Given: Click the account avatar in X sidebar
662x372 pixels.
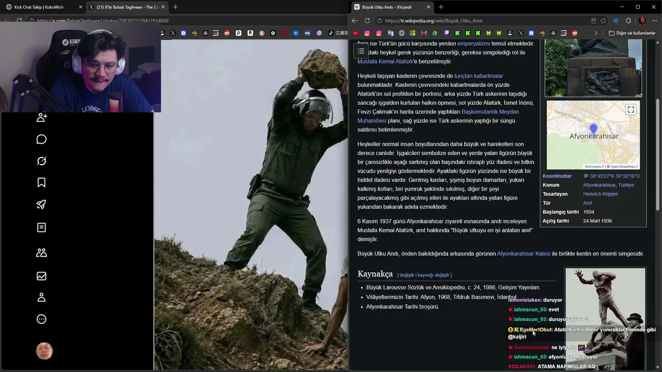Looking at the screenshot, I should point(44,351).
